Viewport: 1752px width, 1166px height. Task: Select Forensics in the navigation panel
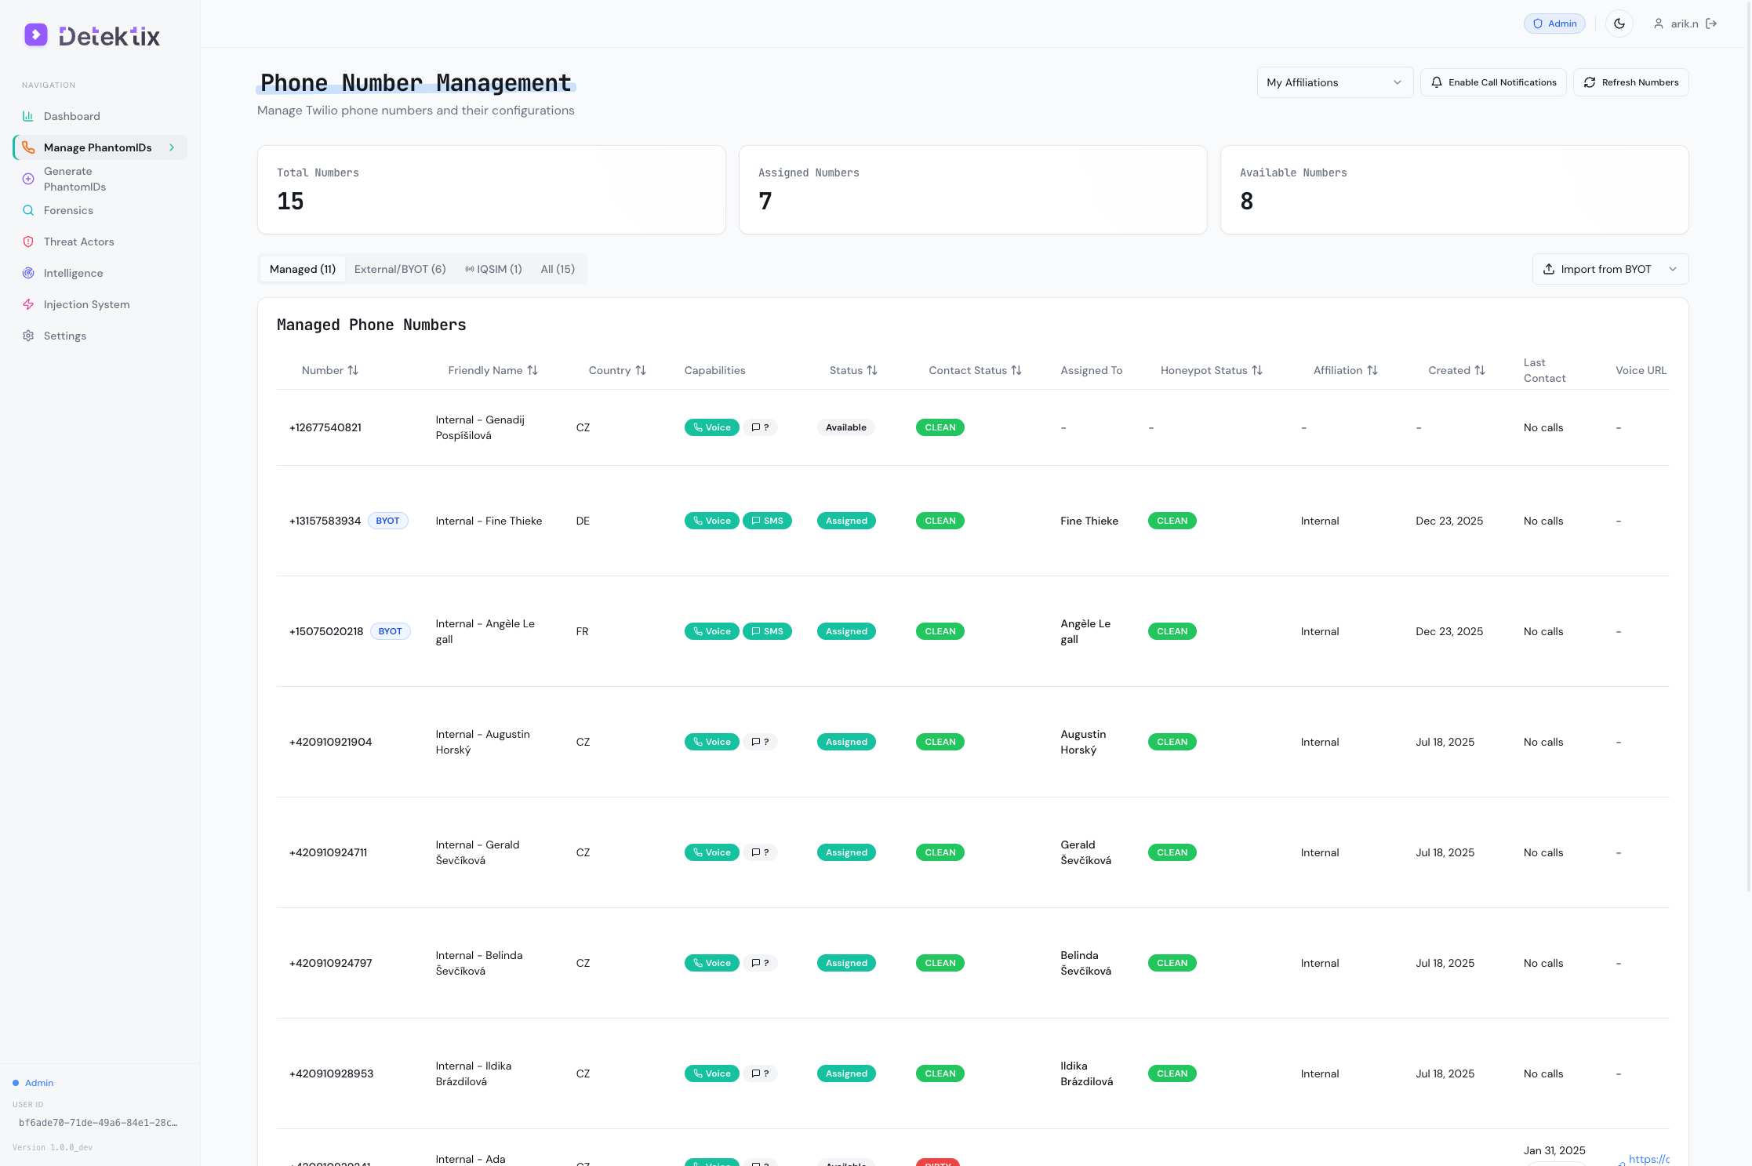pos(69,210)
